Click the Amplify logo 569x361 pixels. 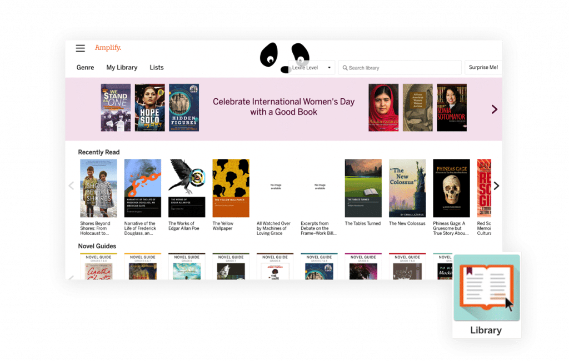point(108,48)
